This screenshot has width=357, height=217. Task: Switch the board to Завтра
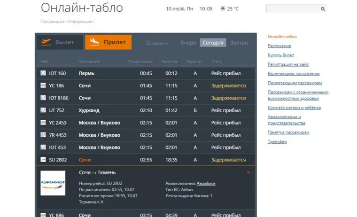click(x=239, y=43)
